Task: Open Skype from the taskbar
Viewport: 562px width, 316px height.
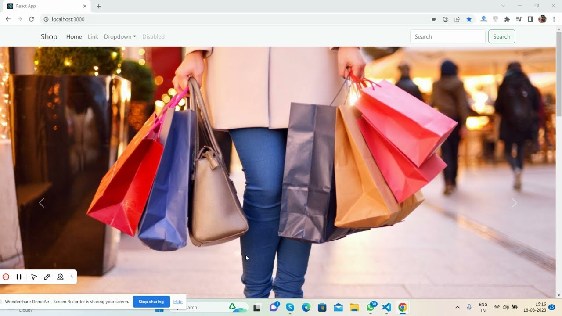Action: [290, 308]
